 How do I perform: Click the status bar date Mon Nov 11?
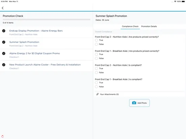tap(13, 1)
